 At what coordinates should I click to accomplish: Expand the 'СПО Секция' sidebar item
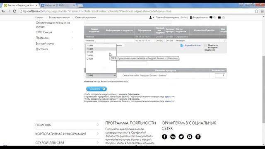pos(72,32)
